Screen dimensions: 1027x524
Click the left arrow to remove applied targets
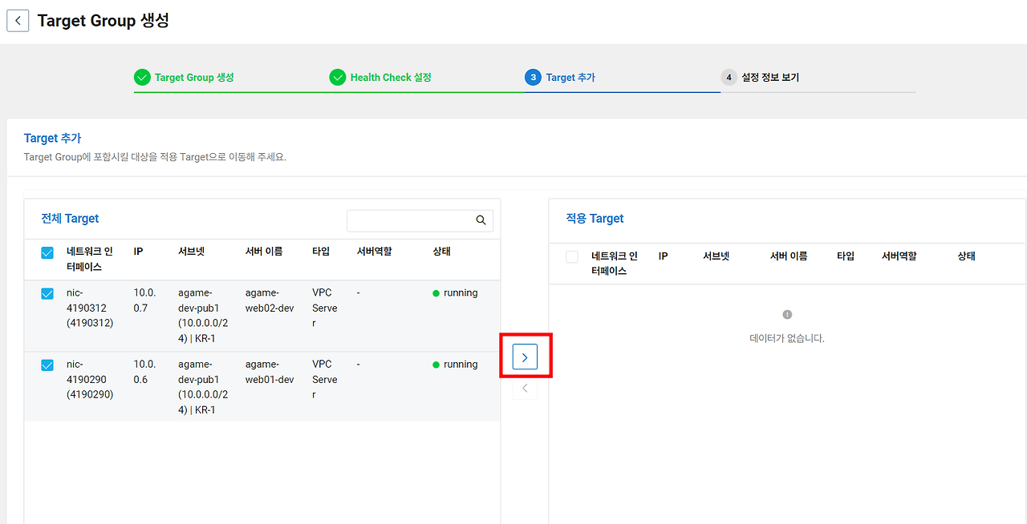[525, 388]
